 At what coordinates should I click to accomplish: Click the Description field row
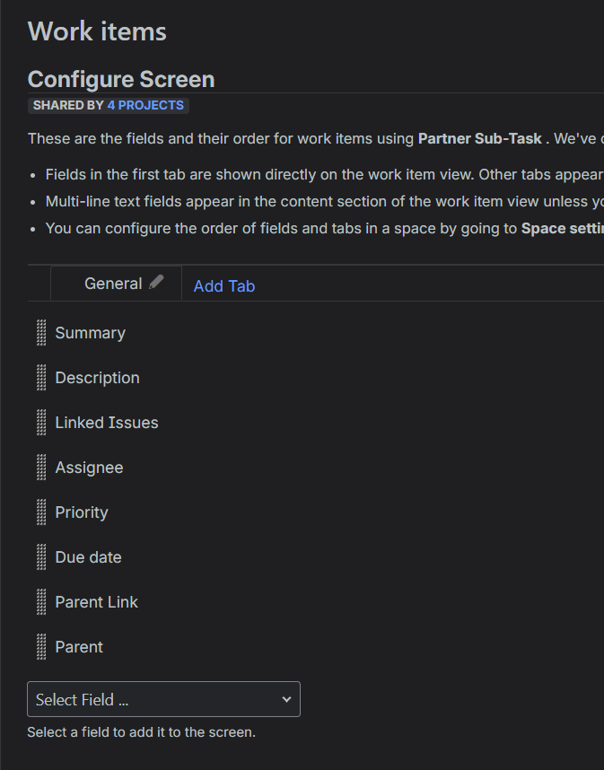[97, 377]
